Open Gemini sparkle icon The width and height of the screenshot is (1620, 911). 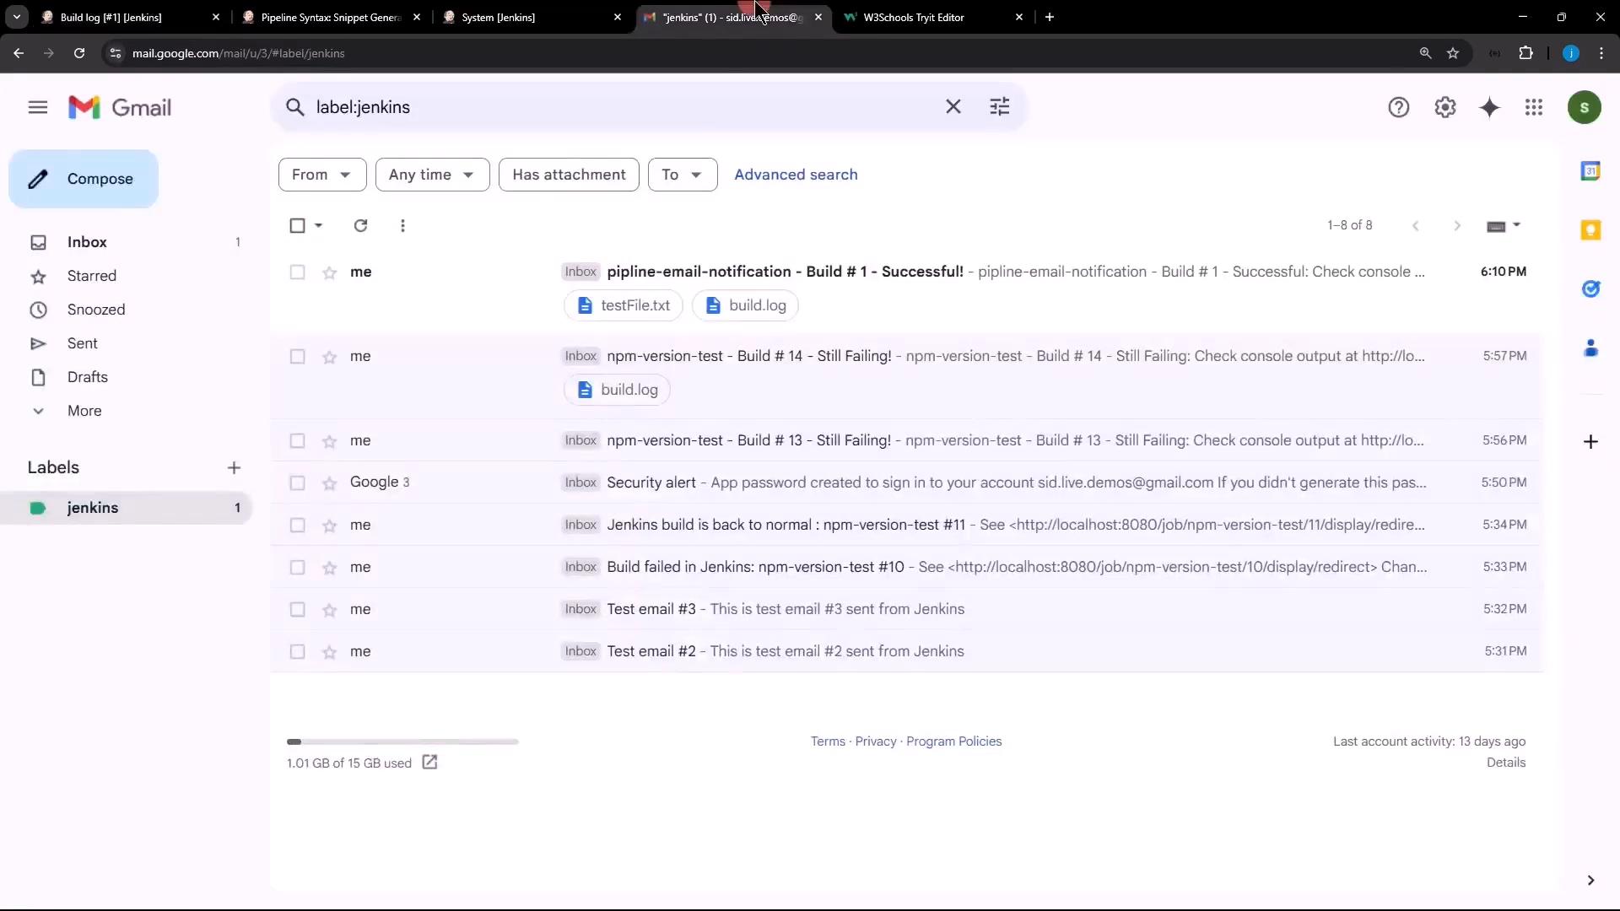pos(1489,107)
